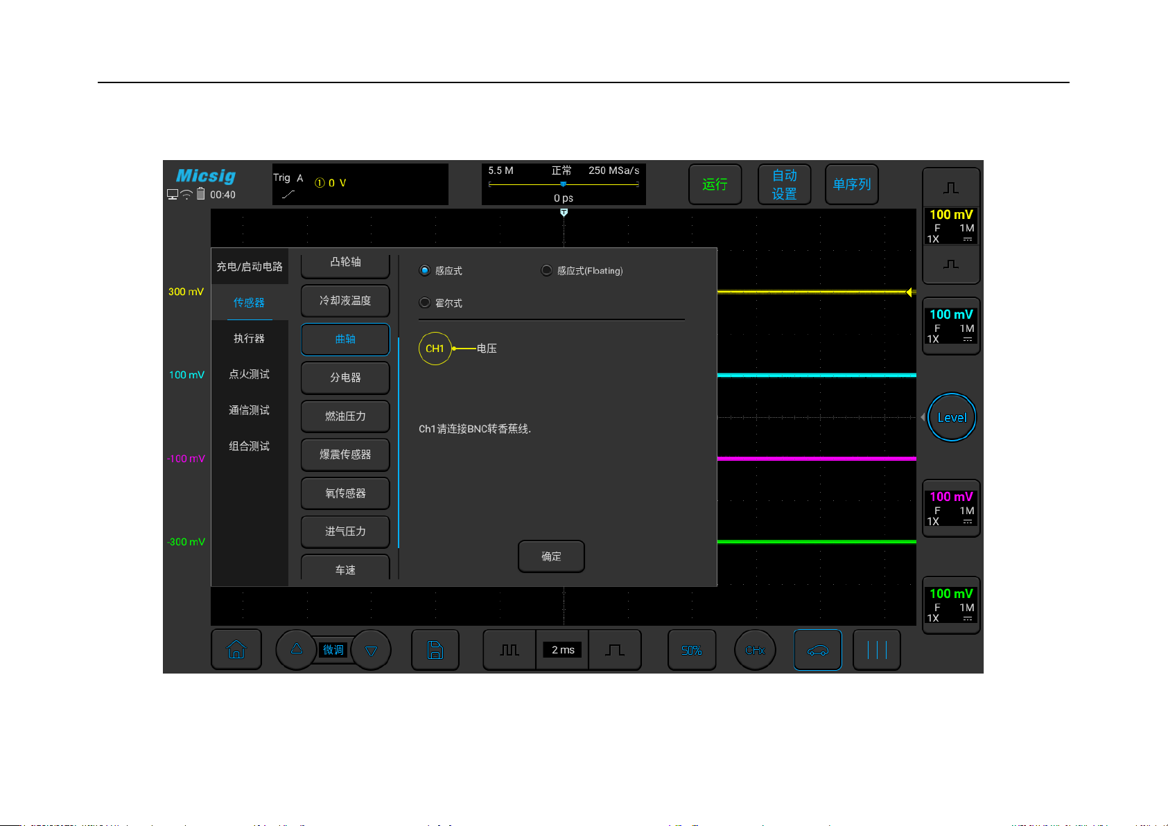Open the automotive car icon menu
The width and height of the screenshot is (1168, 826).
818,650
